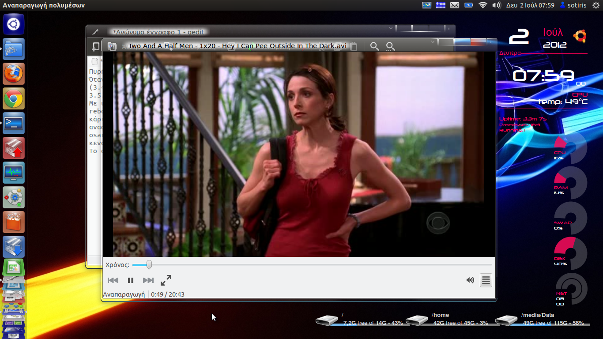
Task: Open the red arrow package installer launcher icon
Action: 14,148
